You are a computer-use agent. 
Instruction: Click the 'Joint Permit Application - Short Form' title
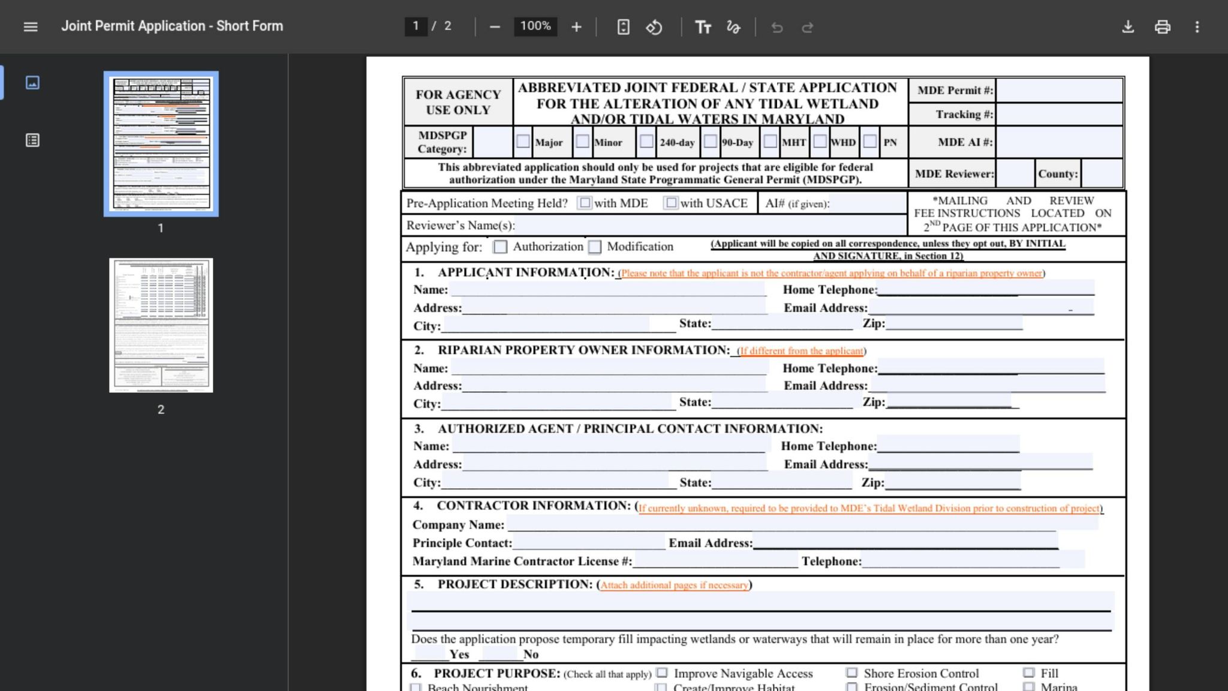[172, 26]
